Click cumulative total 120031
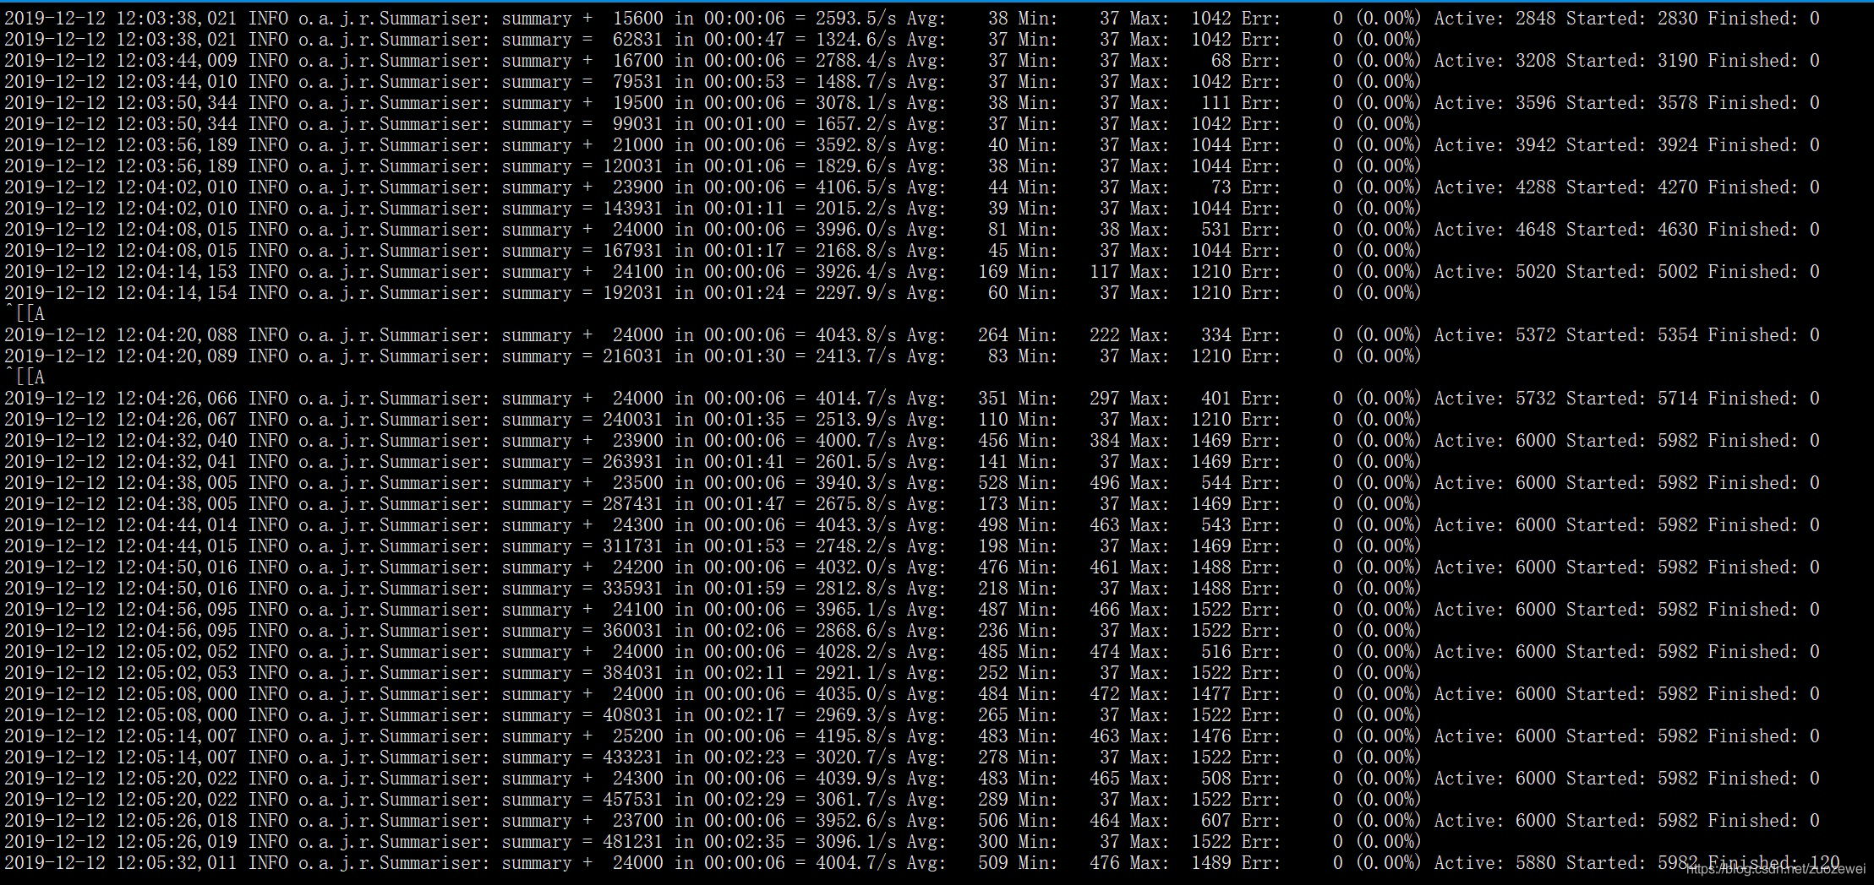This screenshot has height=885, width=1874. pos(632,166)
